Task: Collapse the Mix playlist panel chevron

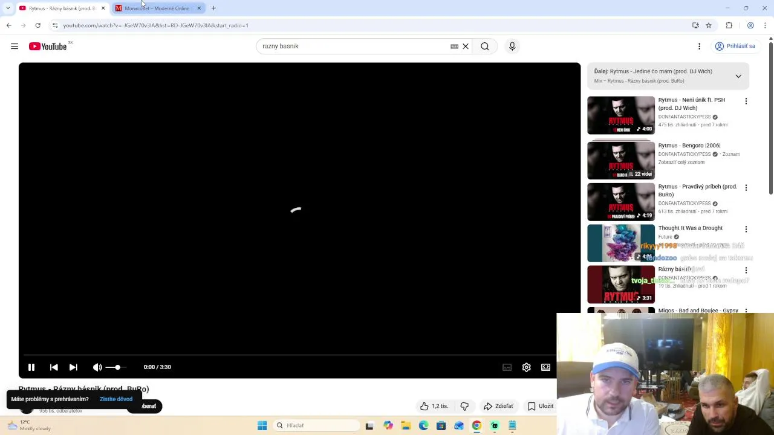Action: [x=738, y=76]
